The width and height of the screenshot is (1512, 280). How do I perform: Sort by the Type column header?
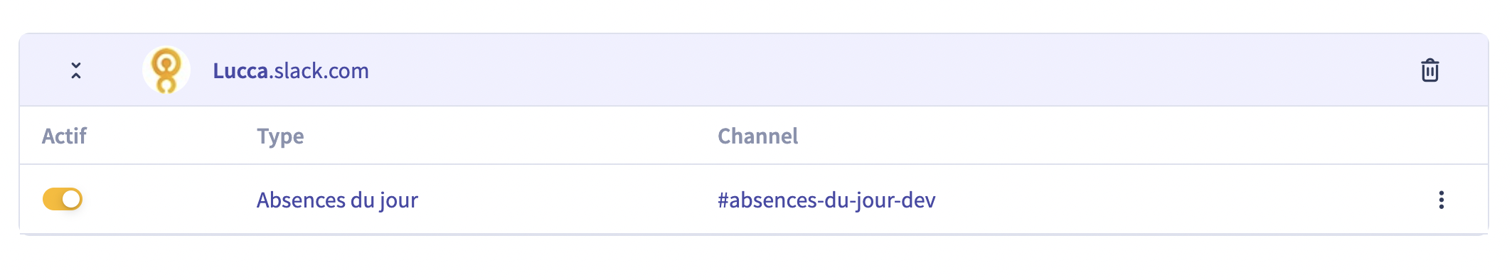pos(280,136)
